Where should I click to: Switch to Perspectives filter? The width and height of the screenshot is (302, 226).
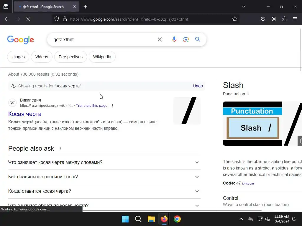click(x=70, y=57)
